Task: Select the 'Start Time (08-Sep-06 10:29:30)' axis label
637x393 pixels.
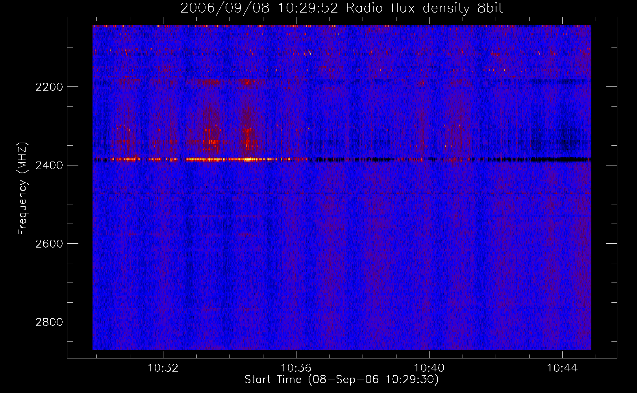Action: tap(341, 380)
